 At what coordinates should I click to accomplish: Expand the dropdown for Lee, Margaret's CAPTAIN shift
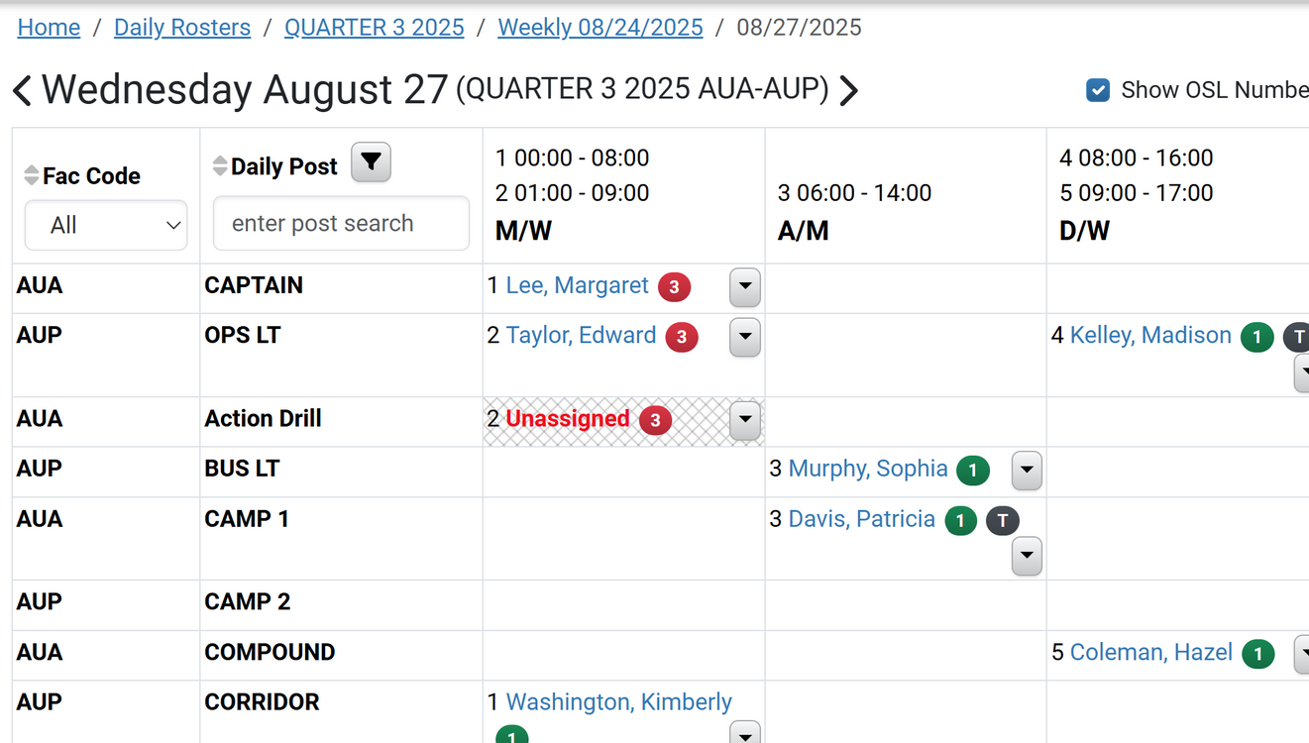click(x=745, y=287)
